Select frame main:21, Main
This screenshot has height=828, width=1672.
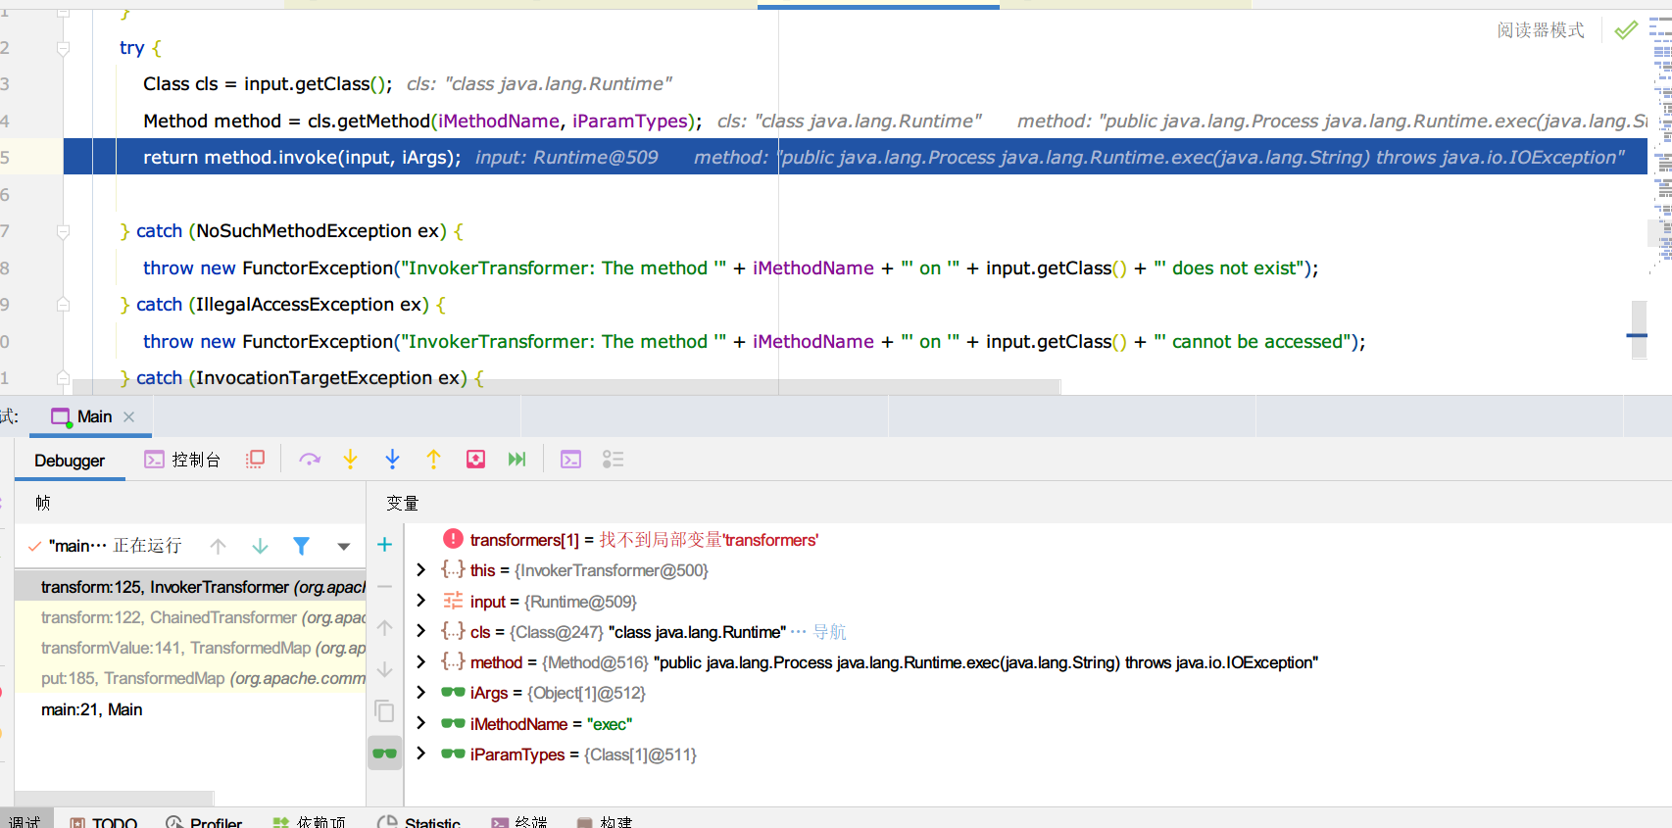coord(190,709)
